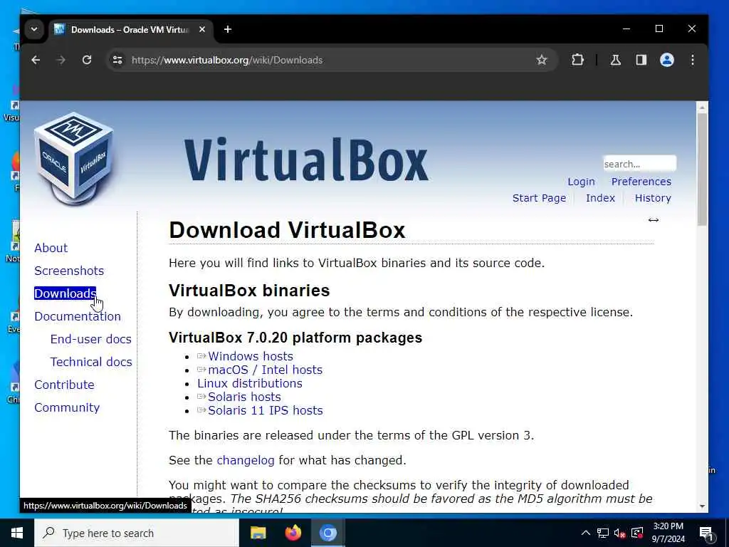Click the page vertical scrollbar thumb
Screen dimensions: 729x547
[x=702, y=170]
